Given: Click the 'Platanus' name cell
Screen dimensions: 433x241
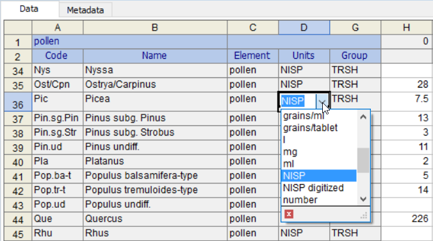Looking at the screenshot, I should click(155, 162).
